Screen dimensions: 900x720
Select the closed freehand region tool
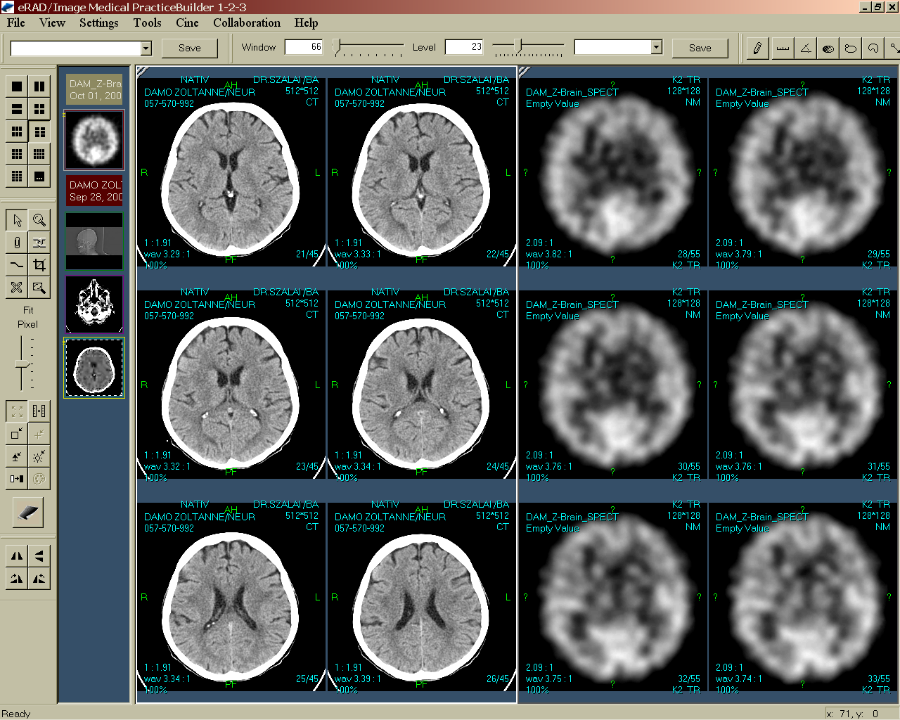point(851,48)
